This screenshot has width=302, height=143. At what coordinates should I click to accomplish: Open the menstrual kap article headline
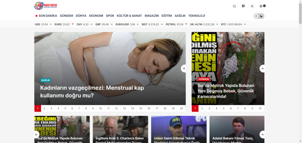[x=92, y=91]
